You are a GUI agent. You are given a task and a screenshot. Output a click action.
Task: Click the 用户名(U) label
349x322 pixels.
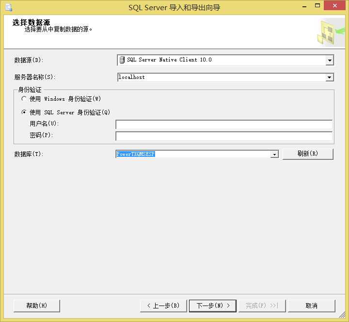click(x=44, y=123)
